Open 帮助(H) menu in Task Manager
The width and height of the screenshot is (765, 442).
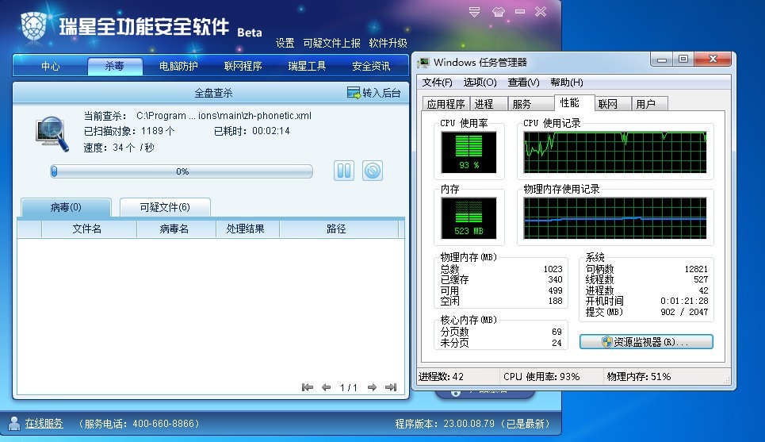click(x=567, y=83)
